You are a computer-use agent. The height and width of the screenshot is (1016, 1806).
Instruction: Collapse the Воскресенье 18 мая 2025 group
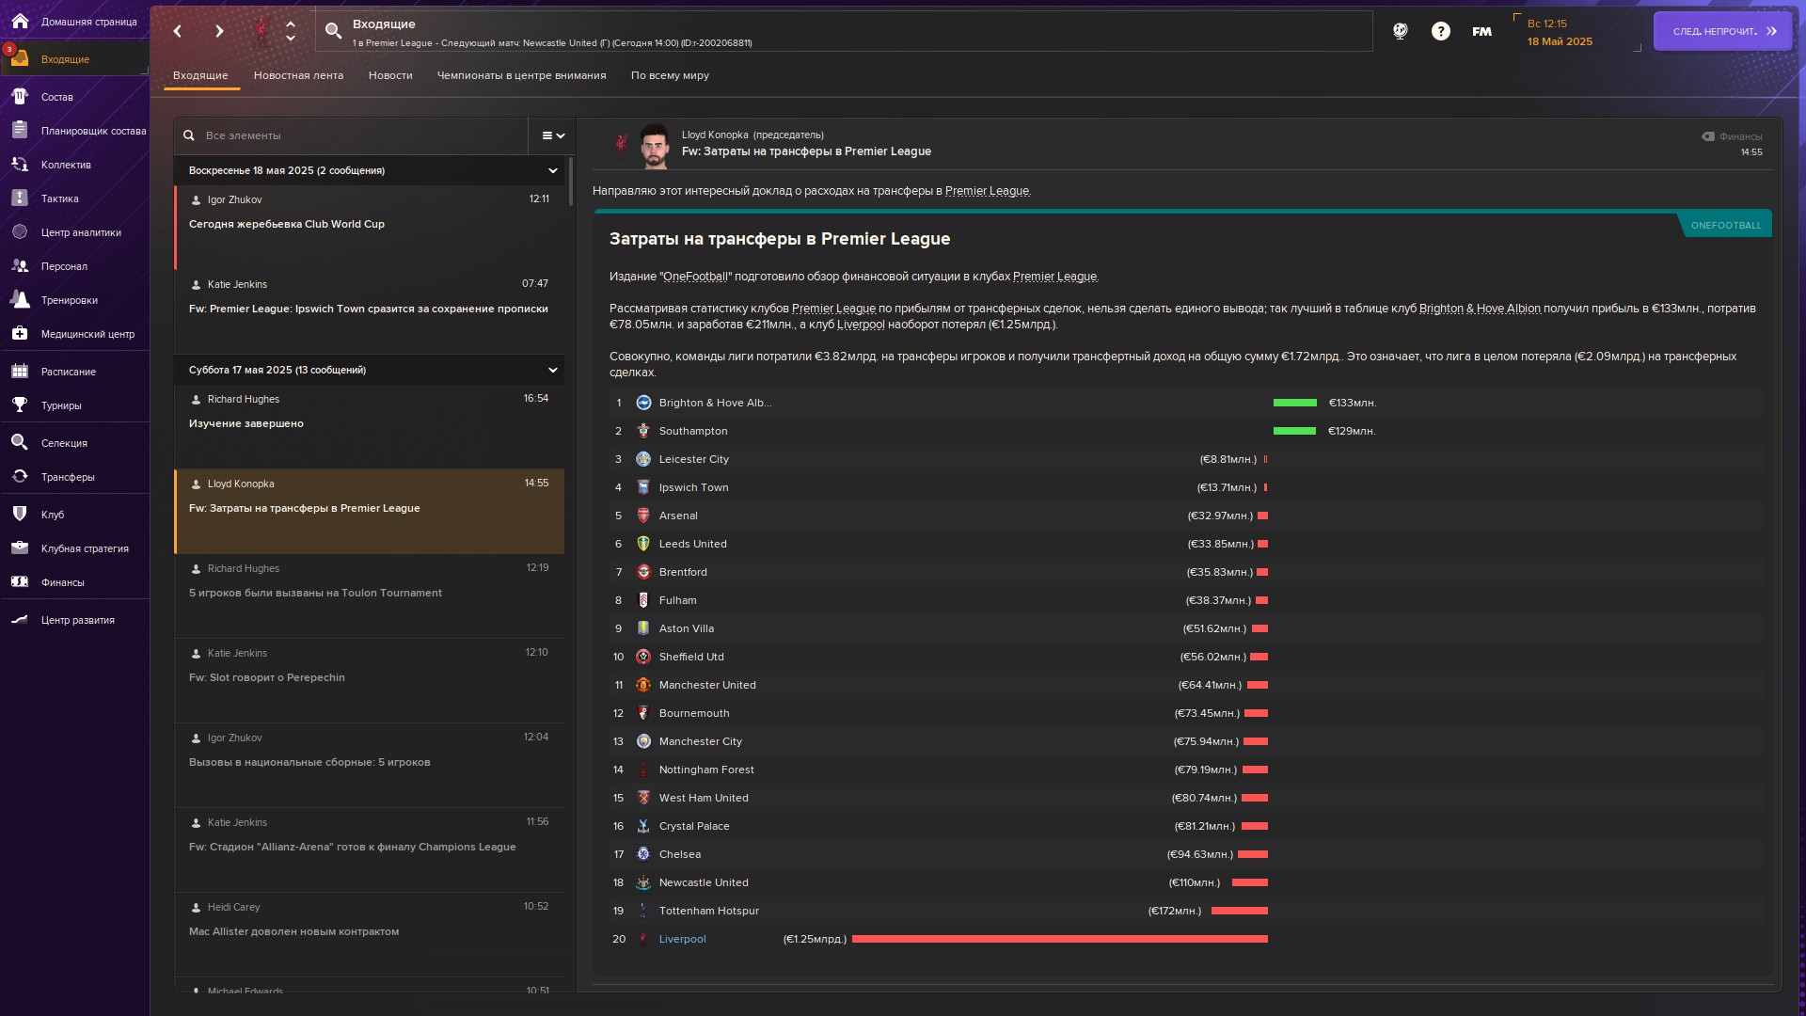tap(553, 170)
